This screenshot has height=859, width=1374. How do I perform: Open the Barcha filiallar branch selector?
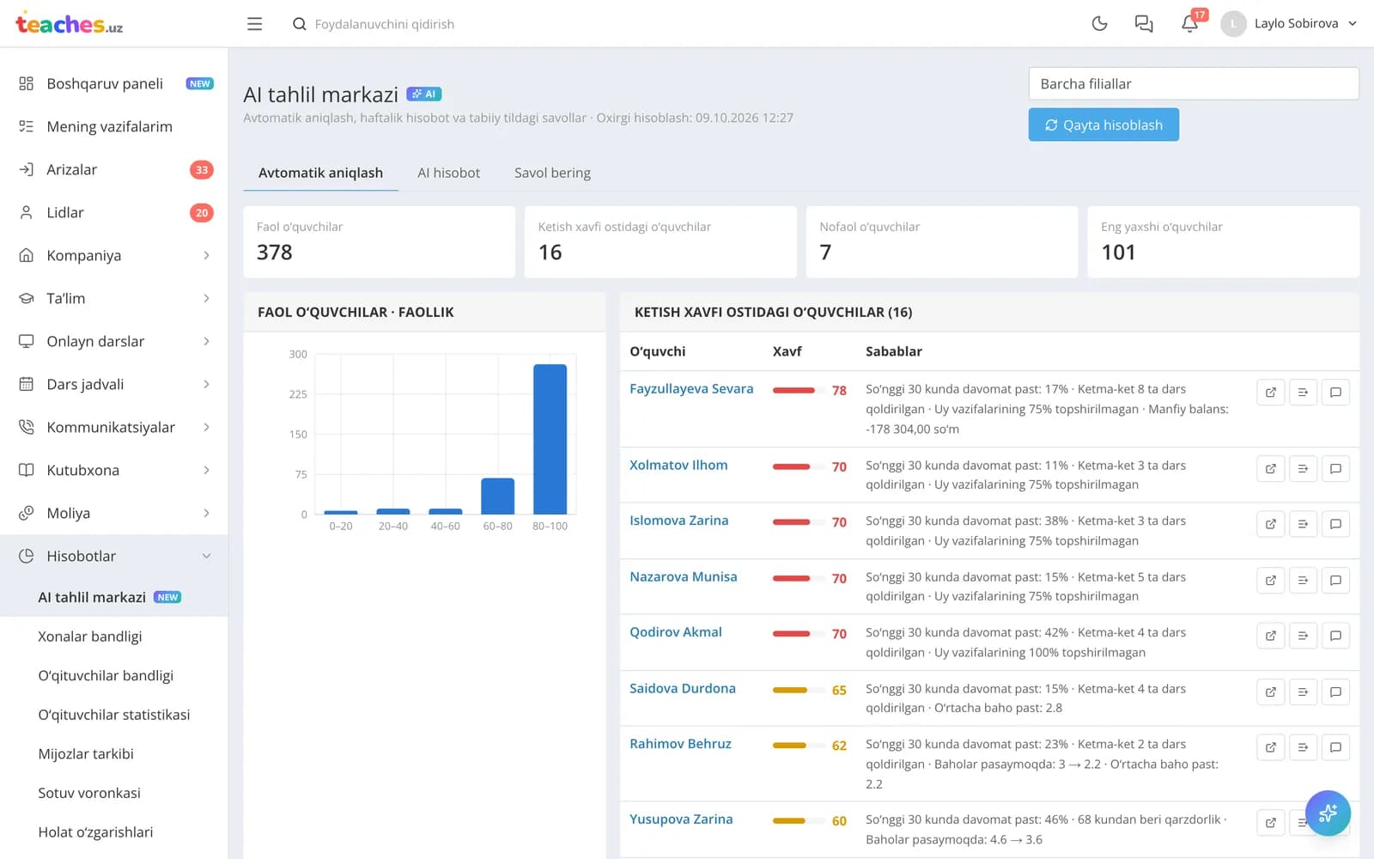tap(1194, 84)
